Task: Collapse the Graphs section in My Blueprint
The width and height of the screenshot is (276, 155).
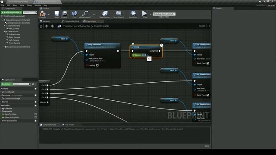Action: [1, 89]
